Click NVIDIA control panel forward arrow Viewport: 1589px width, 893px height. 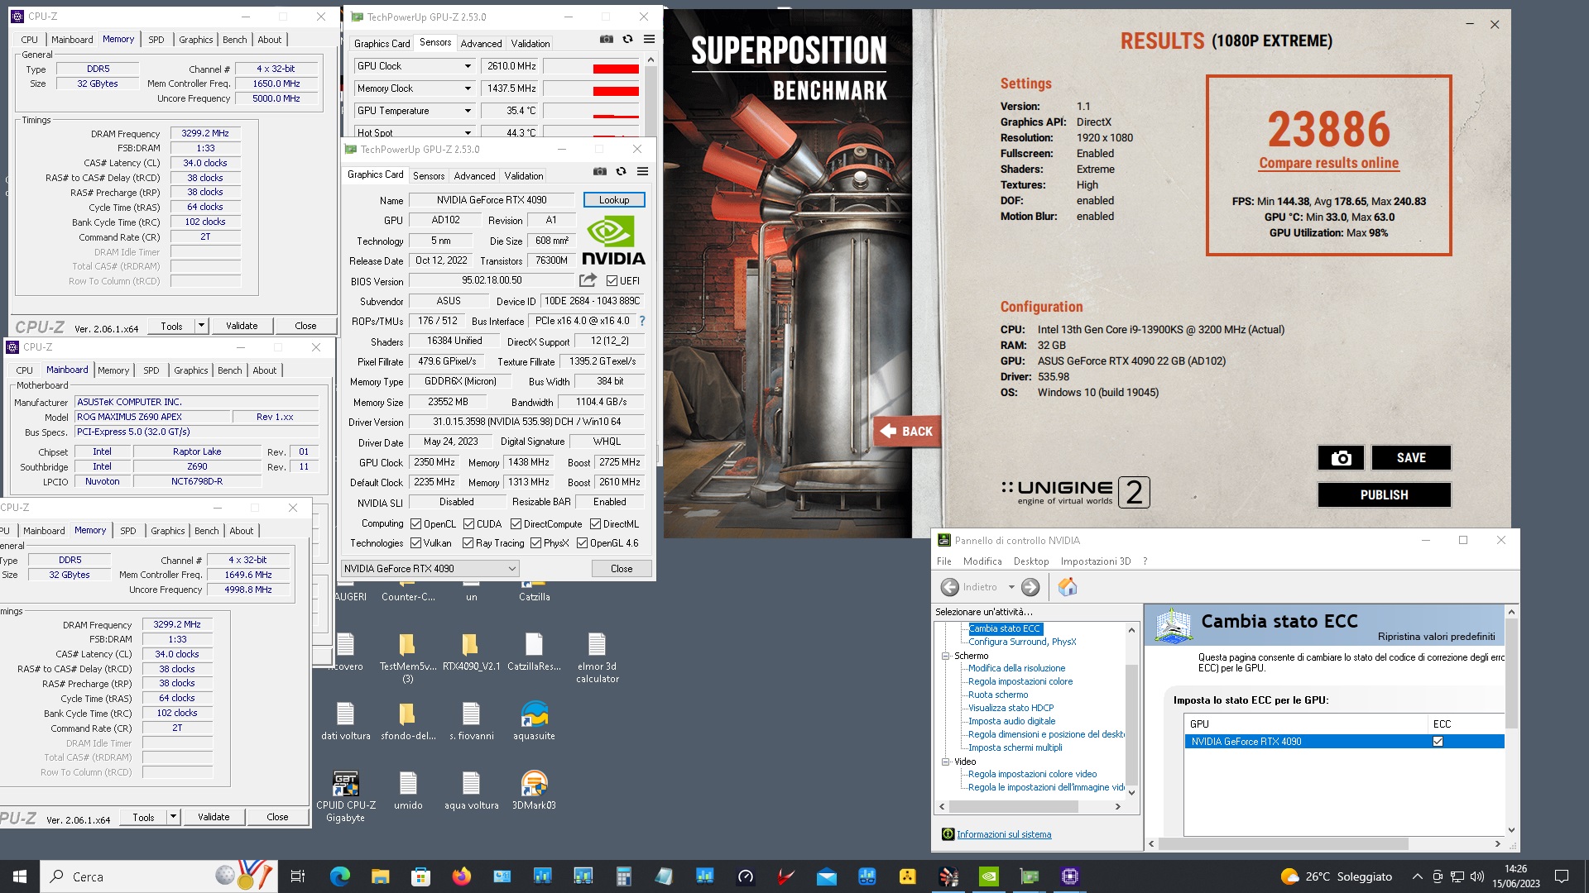[x=1030, y=587]
